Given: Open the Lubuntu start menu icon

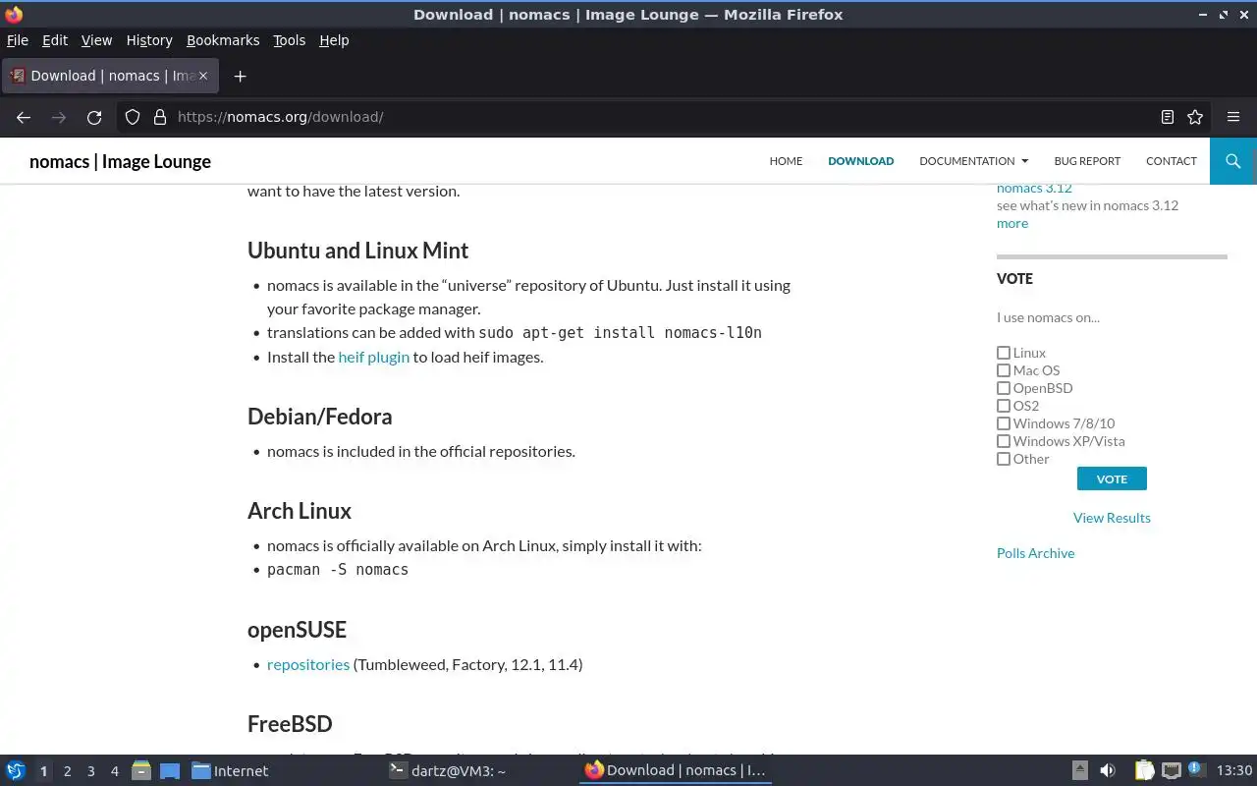Looking at the screenshot, I should (16, 770).
